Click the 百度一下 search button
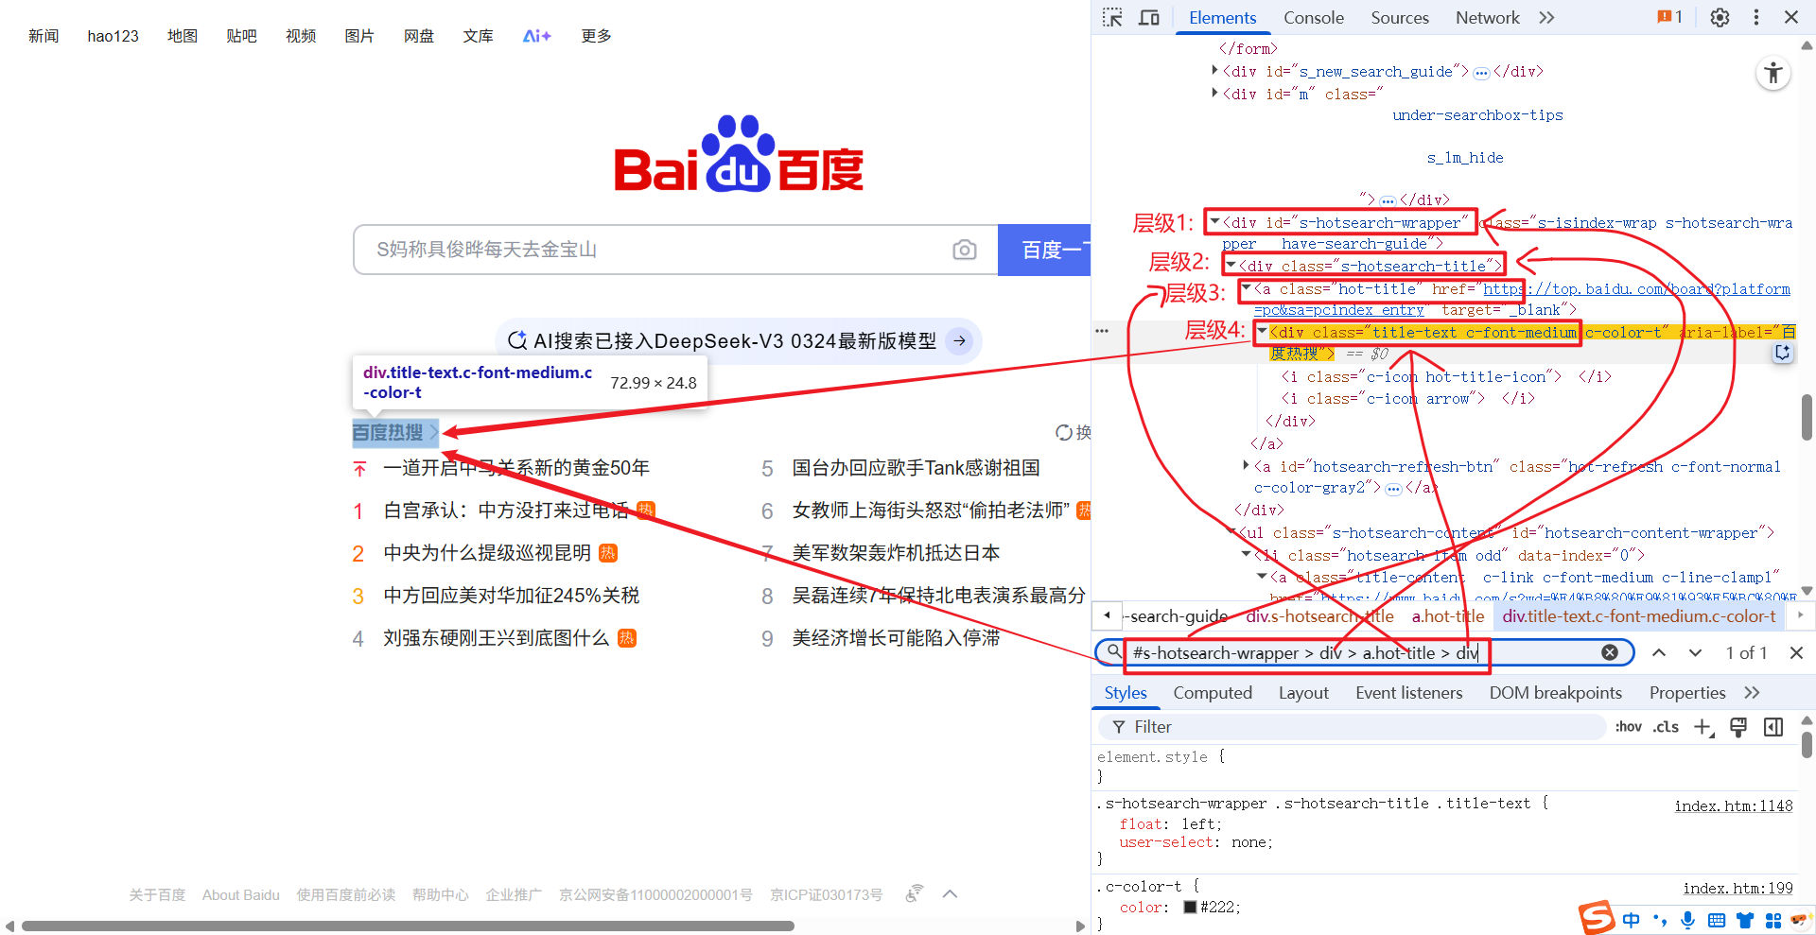1816x935 pixels. (x=1044, y=250)
